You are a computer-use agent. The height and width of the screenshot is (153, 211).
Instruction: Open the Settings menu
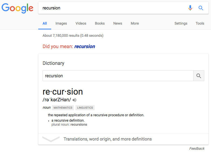(181, 24)
